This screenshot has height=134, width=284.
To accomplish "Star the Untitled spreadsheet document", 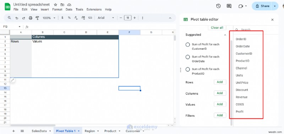I will (56, 5).
